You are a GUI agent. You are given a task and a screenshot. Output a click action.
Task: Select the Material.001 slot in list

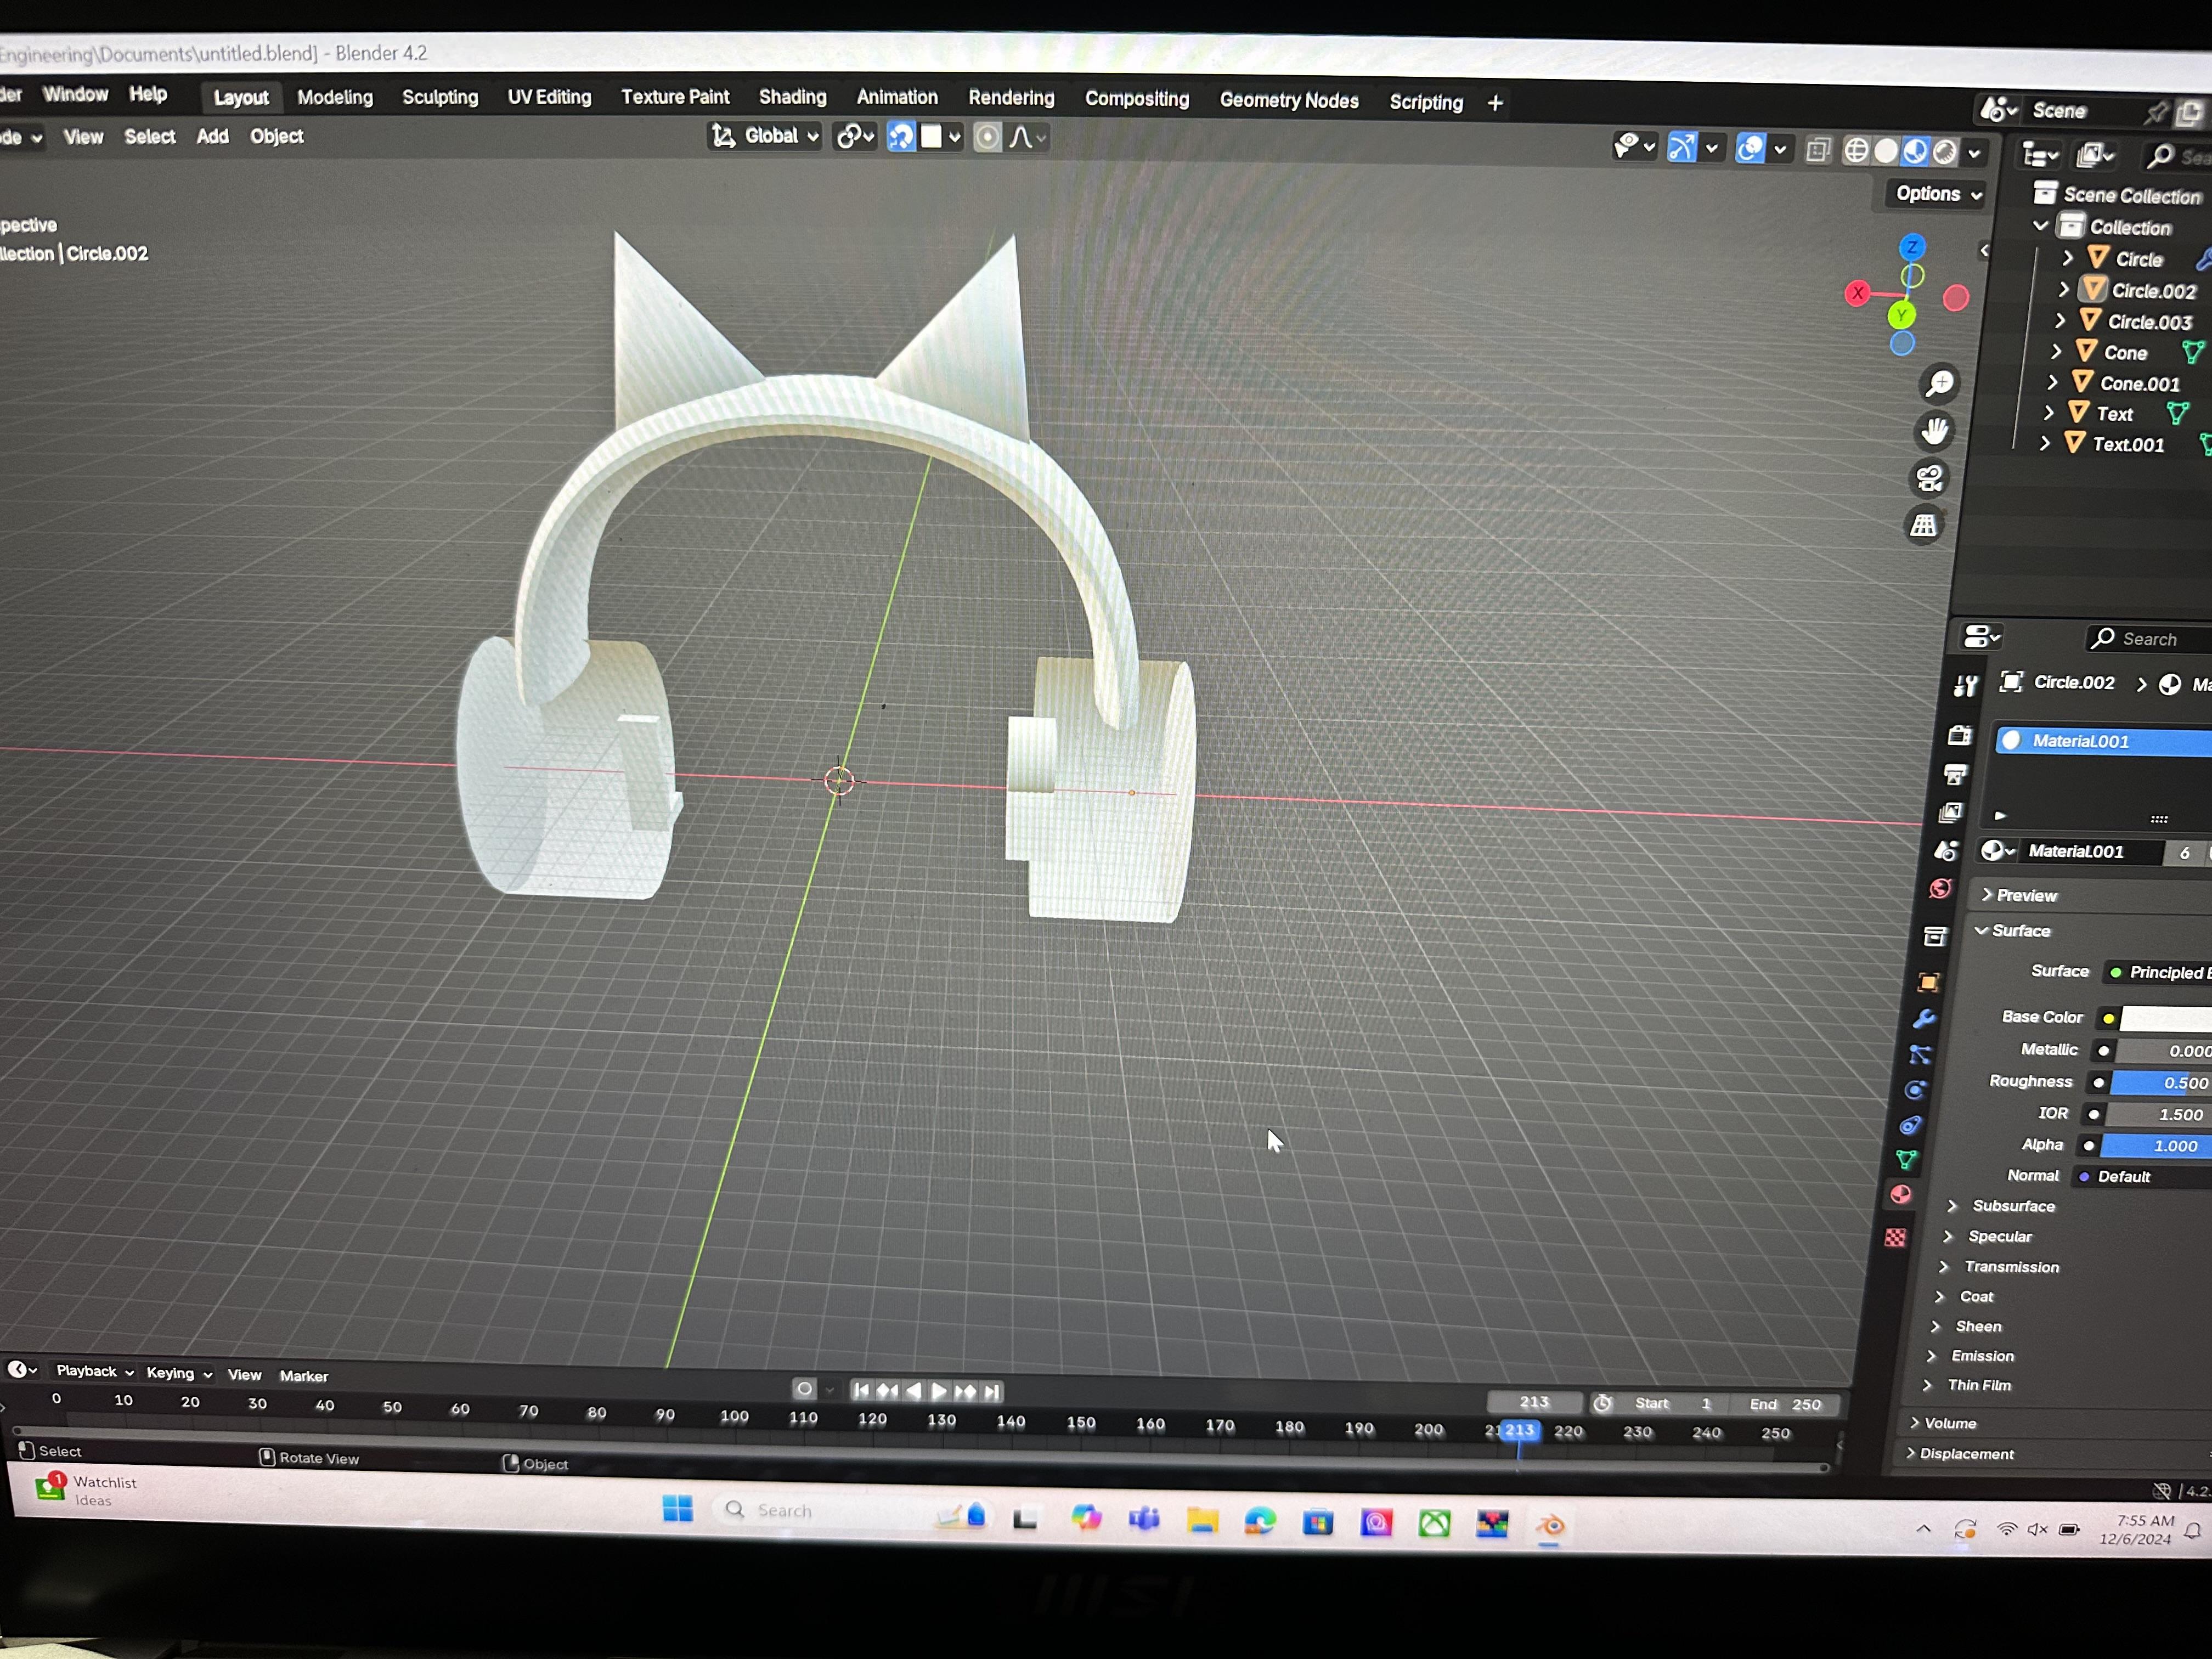[2104, 741]
